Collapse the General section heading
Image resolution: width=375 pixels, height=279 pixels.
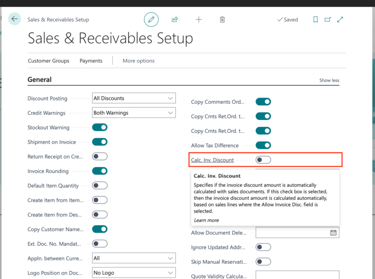[x=40, y=80]
